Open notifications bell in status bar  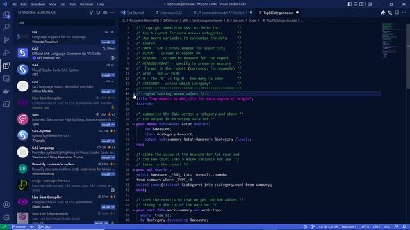tap(404, 227)
